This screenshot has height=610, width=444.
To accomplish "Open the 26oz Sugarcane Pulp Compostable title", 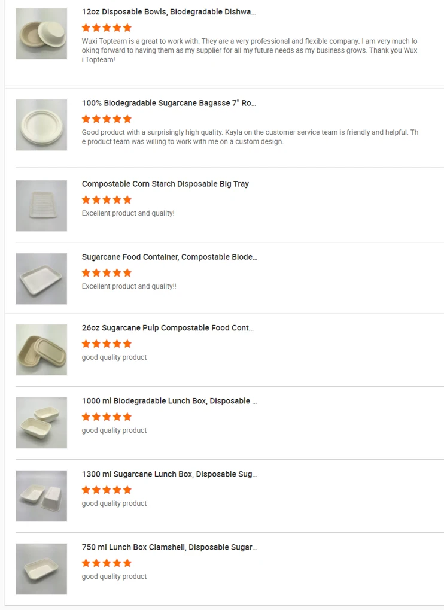I will (x=168, y=328).
